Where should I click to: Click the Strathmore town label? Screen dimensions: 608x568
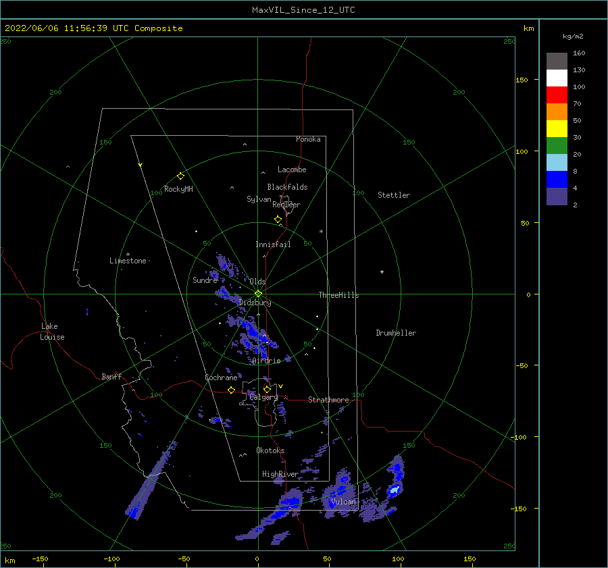(x=328, y=400)
